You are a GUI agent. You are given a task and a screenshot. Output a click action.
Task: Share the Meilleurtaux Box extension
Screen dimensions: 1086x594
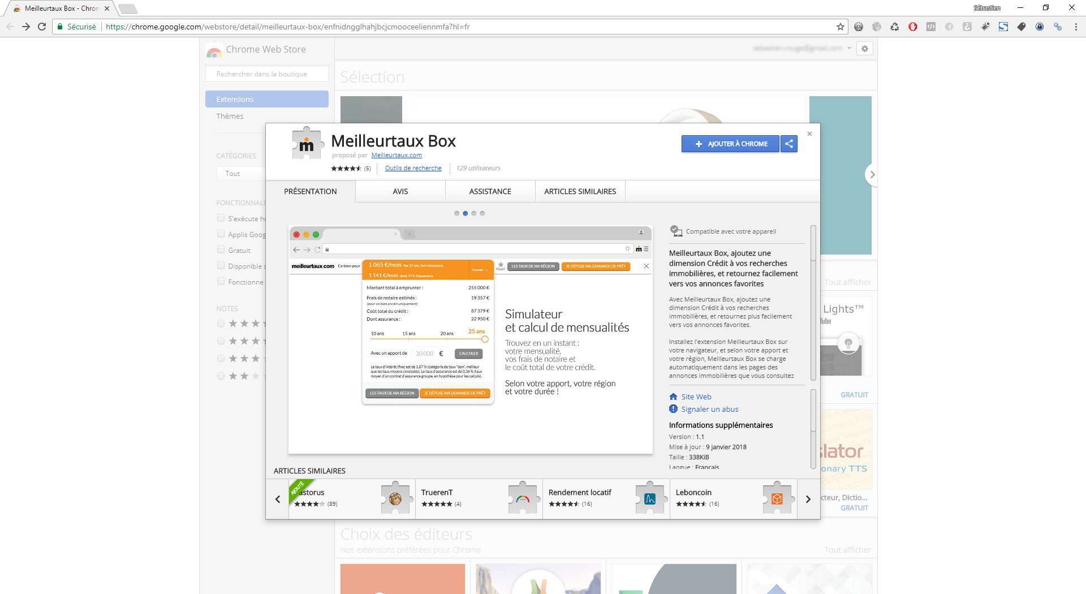[789, 144]
